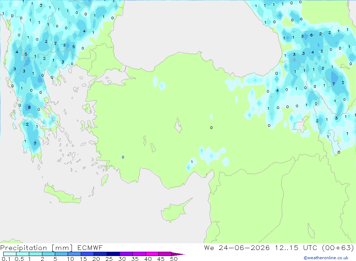
Task: Click the '[mm]' unit label
Action: click(62, 248)
